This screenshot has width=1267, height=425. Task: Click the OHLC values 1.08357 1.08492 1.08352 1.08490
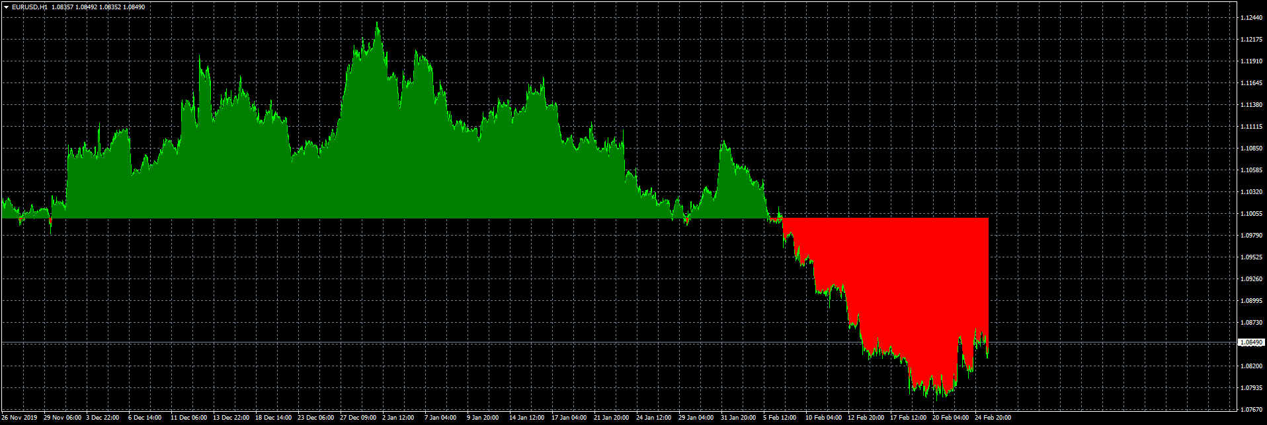point(98,7)
